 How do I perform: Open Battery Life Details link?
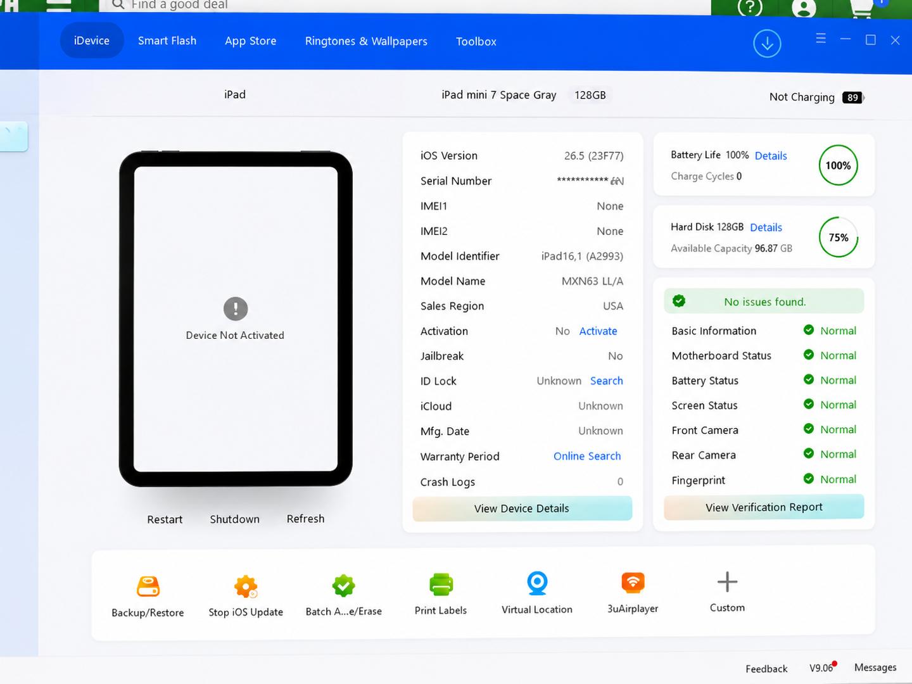pyautogui.click(x=771, y=156)
